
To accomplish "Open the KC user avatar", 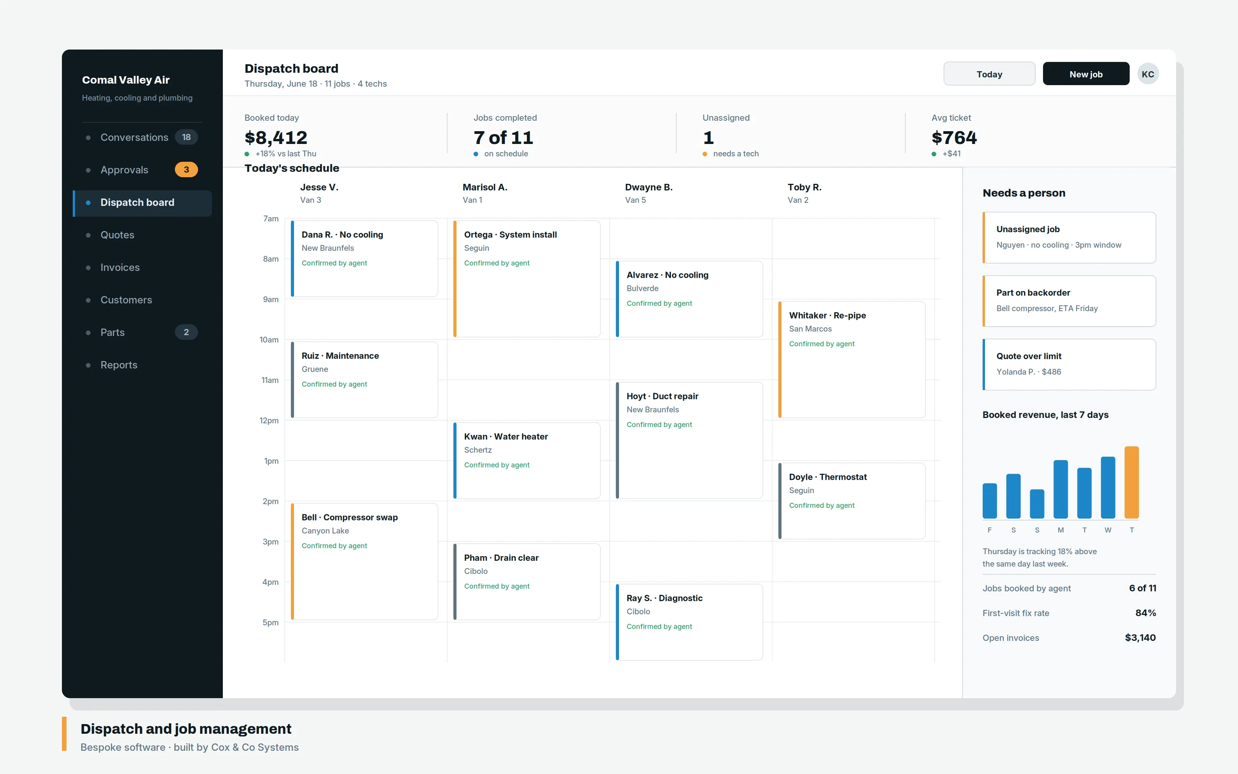I will (x=1147, y=74).
